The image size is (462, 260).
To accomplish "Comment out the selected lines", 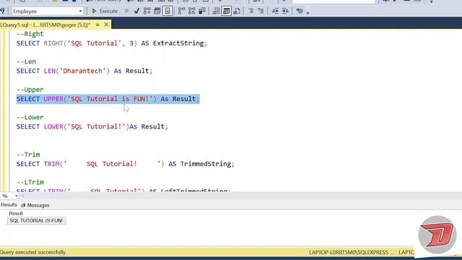I will (x=250, y=12).
